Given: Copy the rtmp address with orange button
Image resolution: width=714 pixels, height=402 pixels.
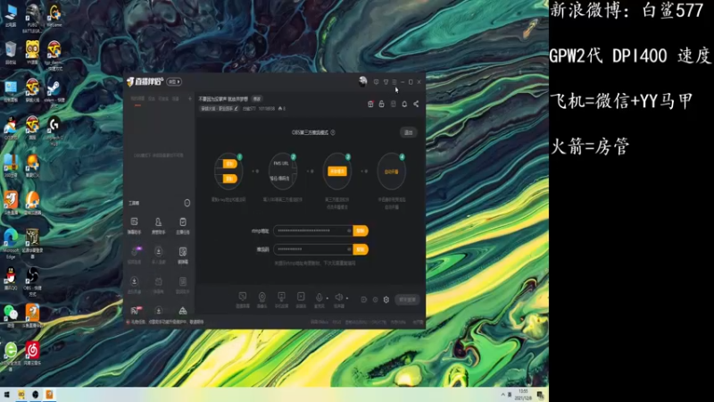Looking at the screenshot, I should [361, 230].
